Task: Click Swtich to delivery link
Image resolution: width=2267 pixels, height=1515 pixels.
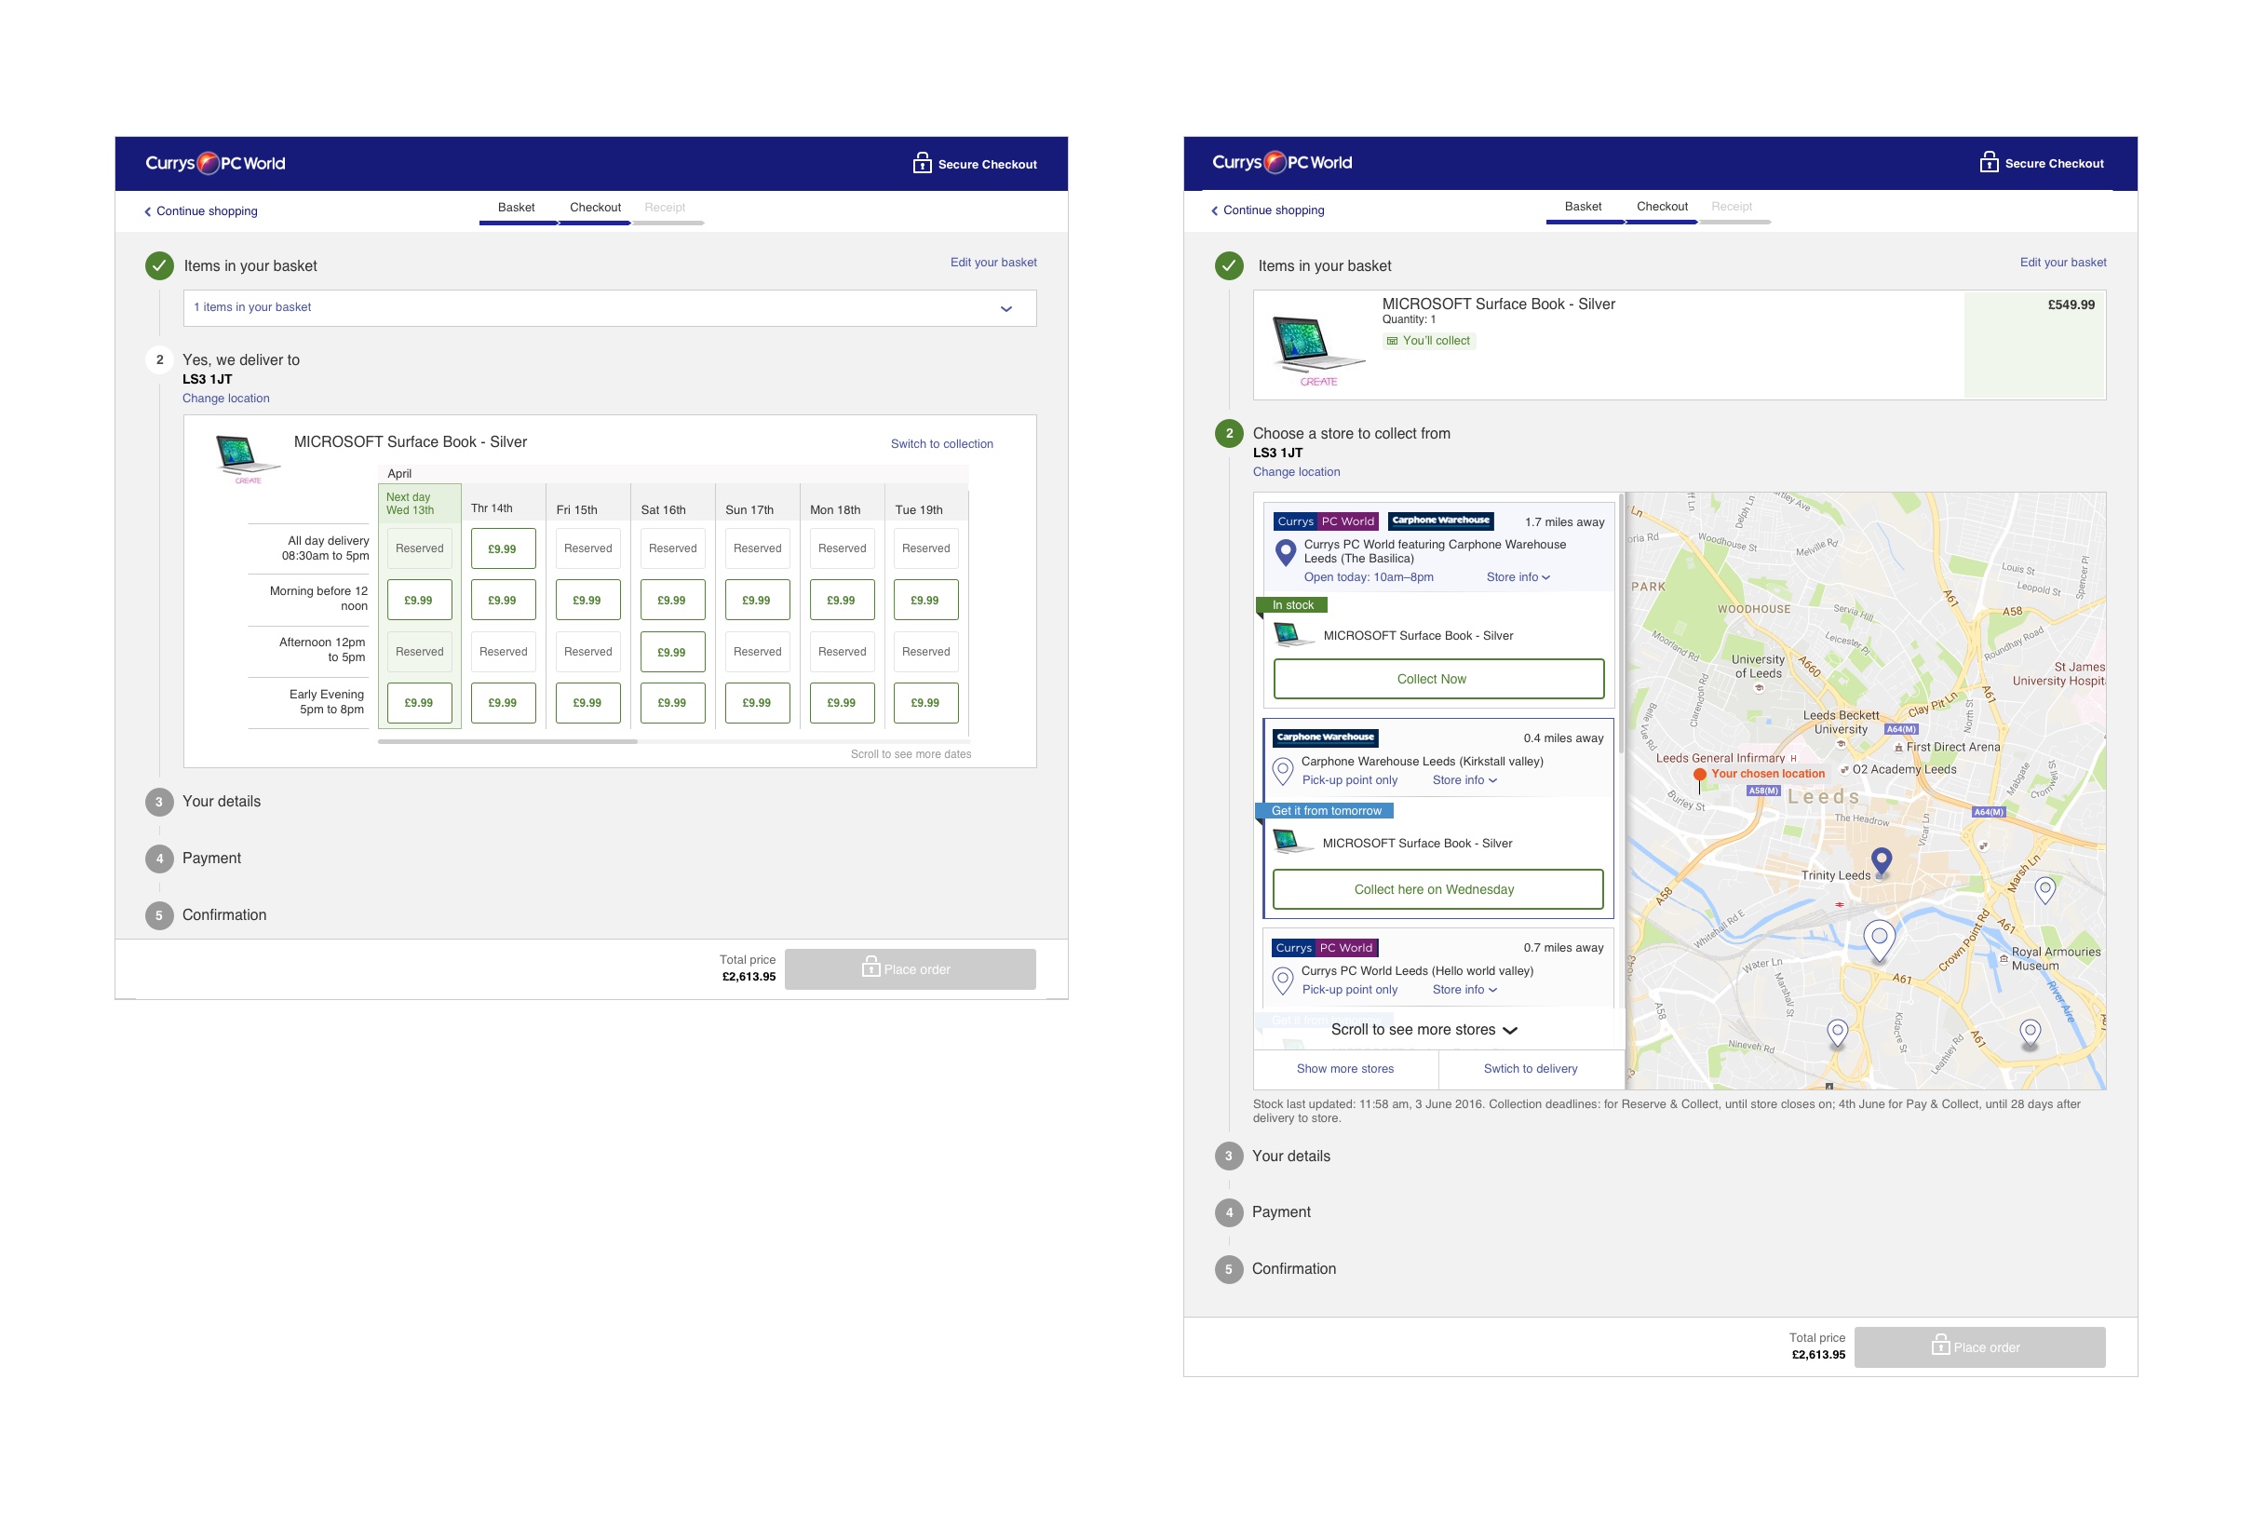Action: 1530,1070
